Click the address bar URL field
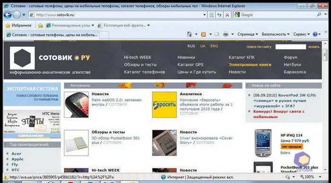The image size is (331, 183). click(118, 15)
